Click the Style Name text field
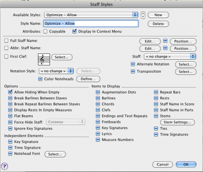Screen dimensions: 203x172 pos(90,24)
